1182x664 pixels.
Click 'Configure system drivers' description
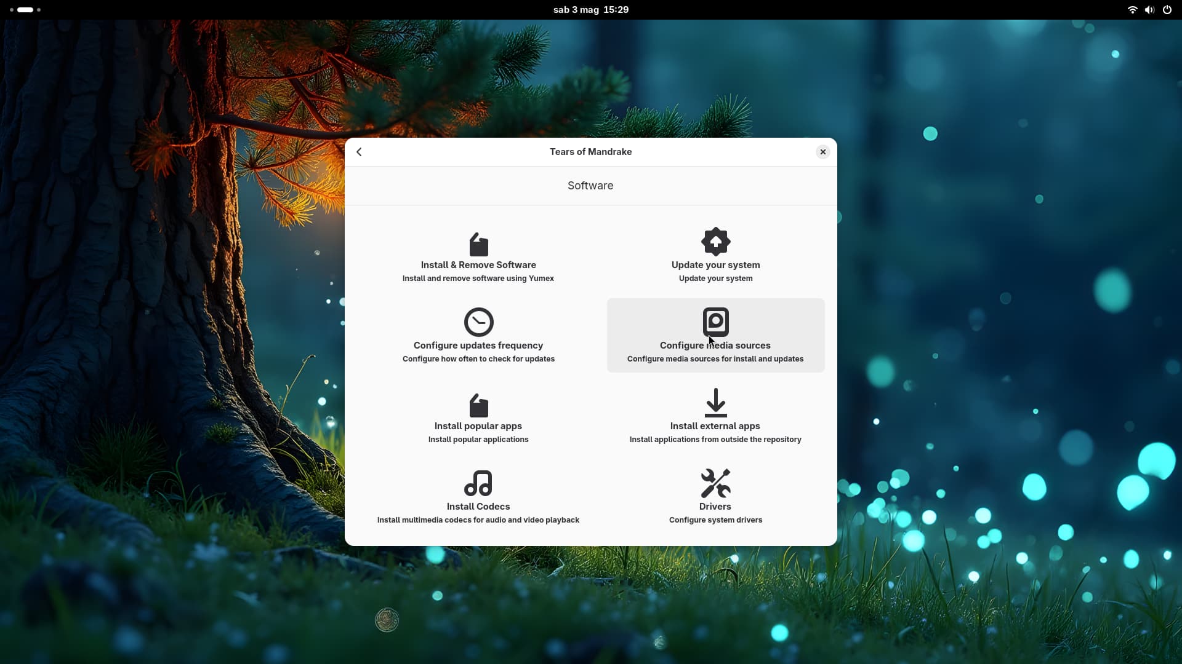(715, 520)
